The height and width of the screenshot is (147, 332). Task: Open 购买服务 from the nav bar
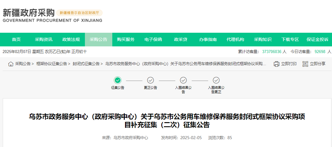126,40
